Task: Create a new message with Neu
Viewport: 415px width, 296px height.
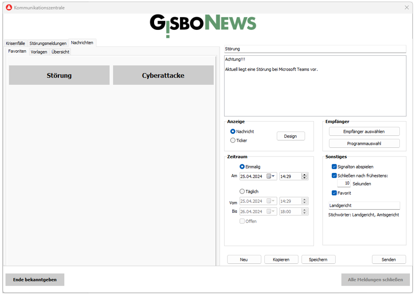Action: click(x=244, y=259)
